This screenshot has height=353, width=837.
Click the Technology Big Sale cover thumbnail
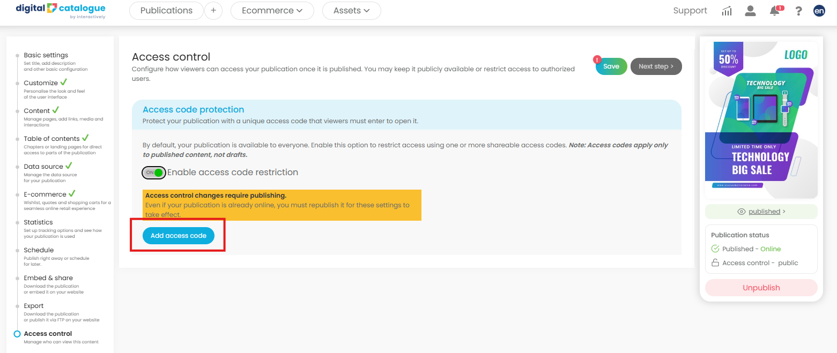point(761,120)
